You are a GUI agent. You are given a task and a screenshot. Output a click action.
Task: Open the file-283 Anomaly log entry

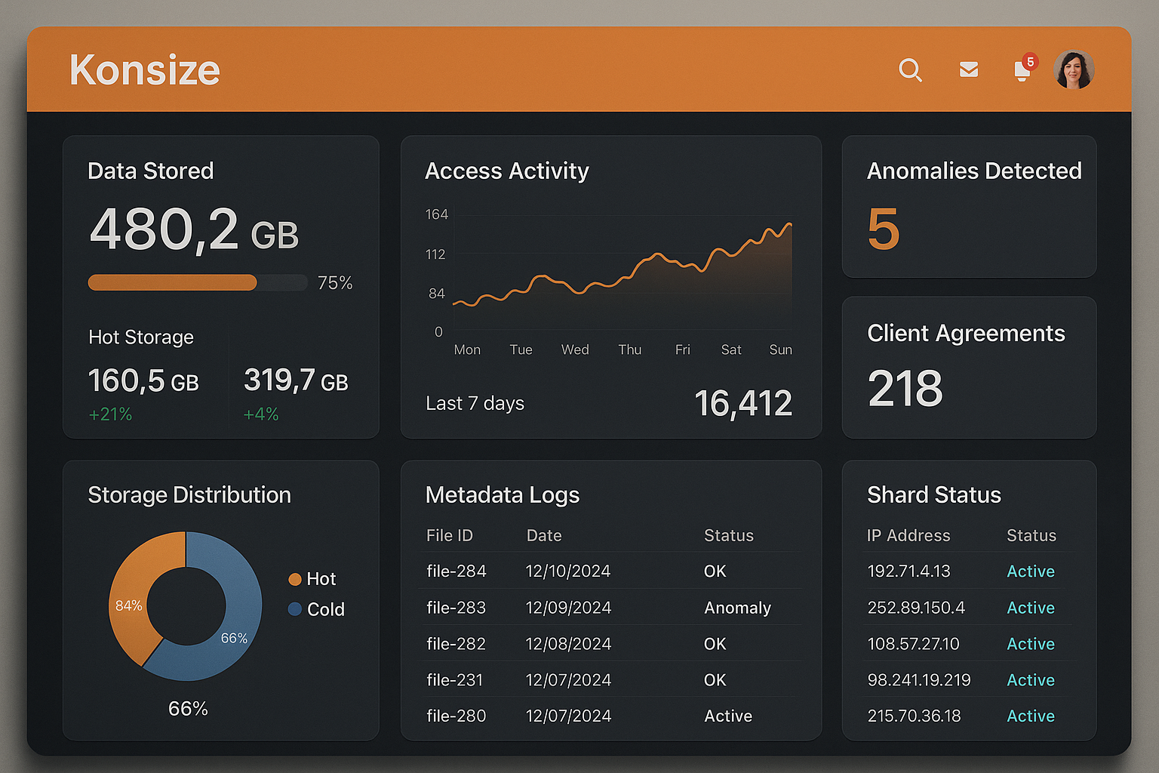737,608
